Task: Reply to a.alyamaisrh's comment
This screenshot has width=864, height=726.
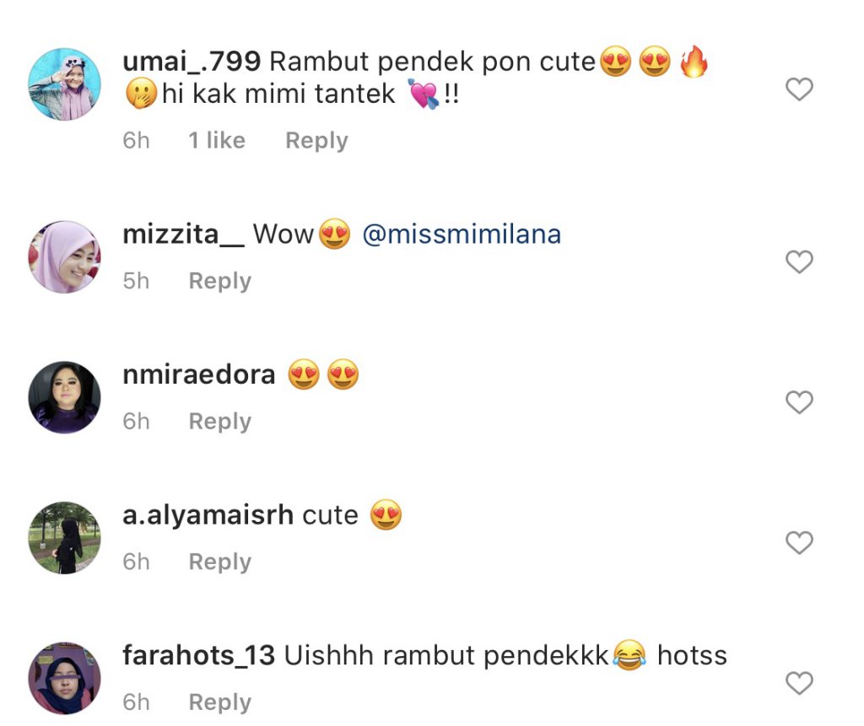Action: pyautogui.click(x=220, y=562)
